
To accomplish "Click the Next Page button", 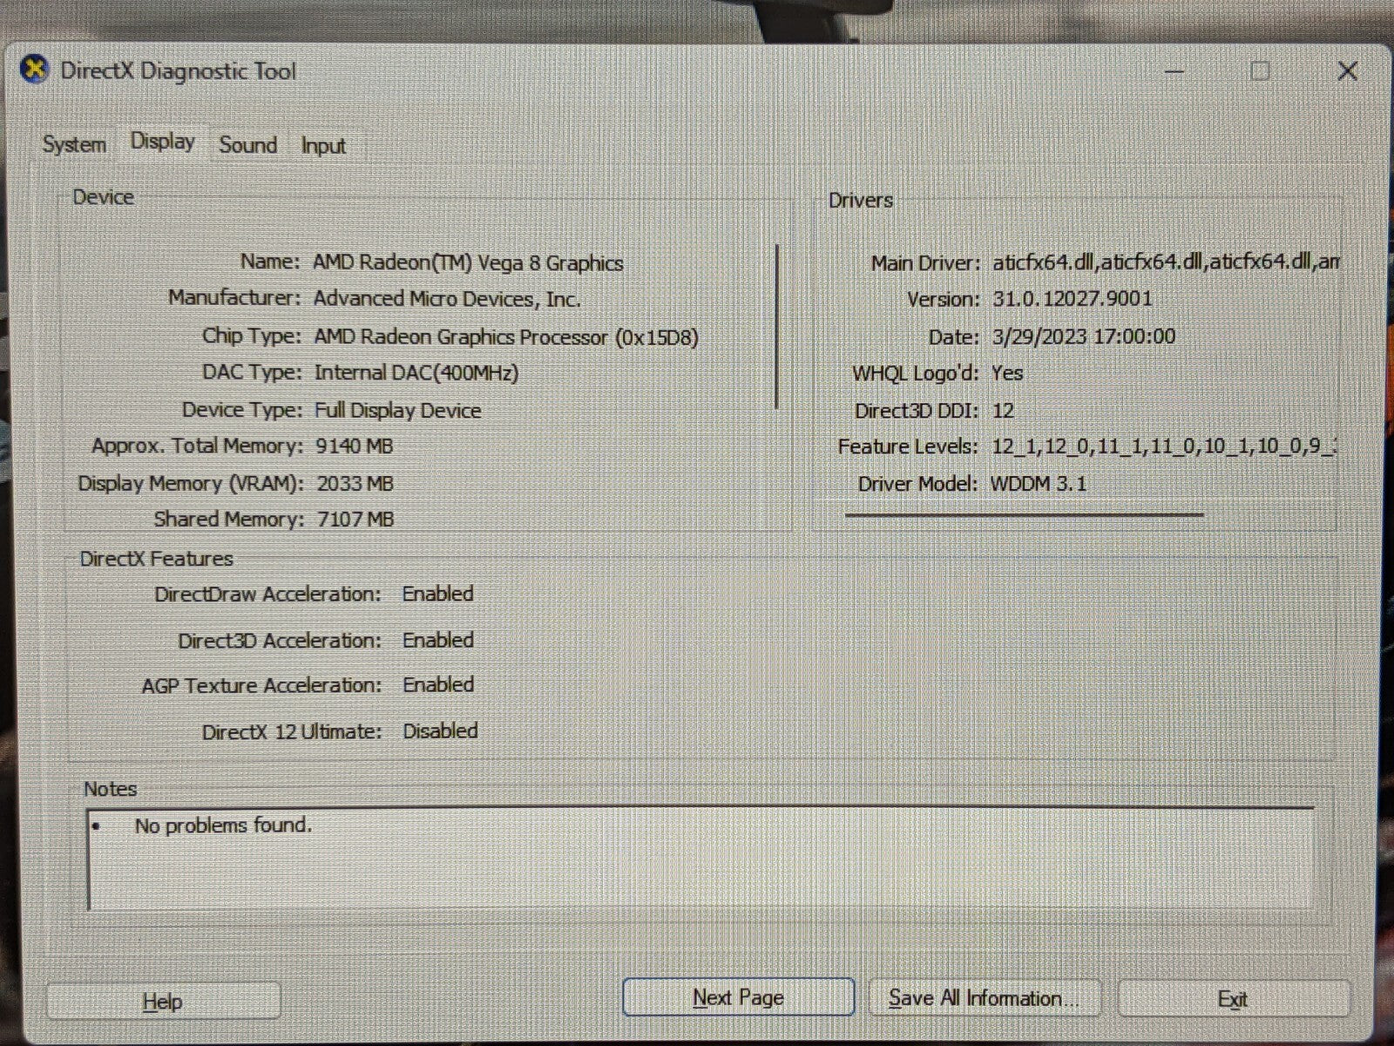I will click(x=738, y=998).
